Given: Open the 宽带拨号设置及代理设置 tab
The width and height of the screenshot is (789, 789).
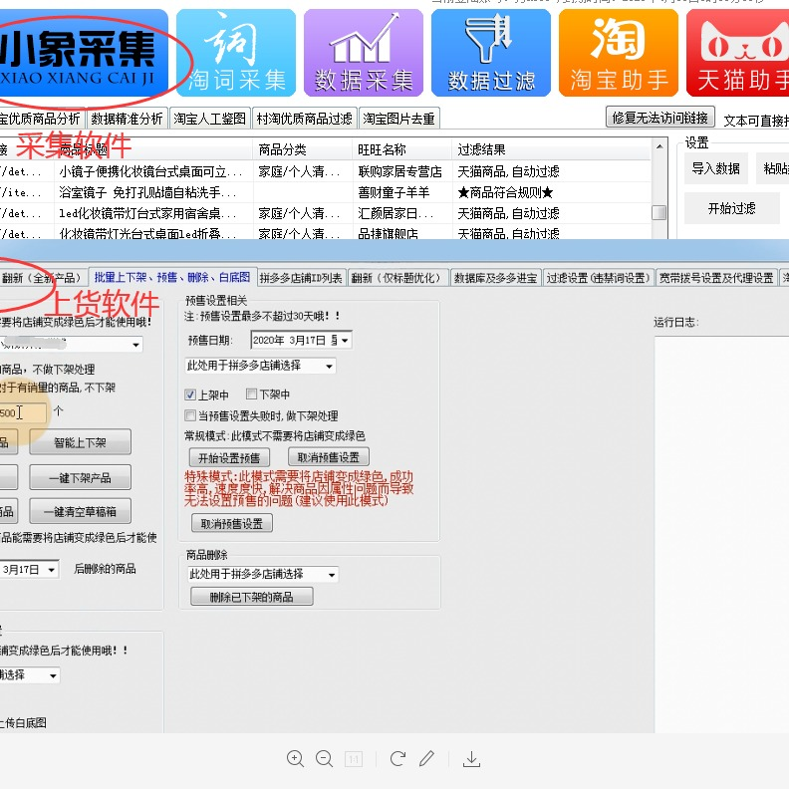Looking at the screenshot, I should (x=716, y=278).
